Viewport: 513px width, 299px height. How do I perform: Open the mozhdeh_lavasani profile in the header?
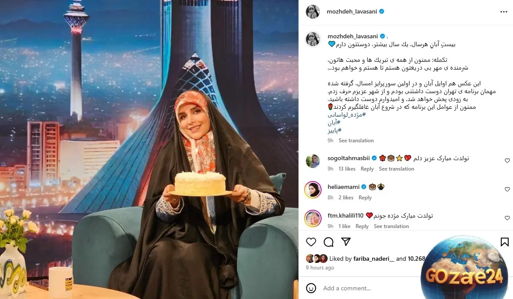click(352, 11)
